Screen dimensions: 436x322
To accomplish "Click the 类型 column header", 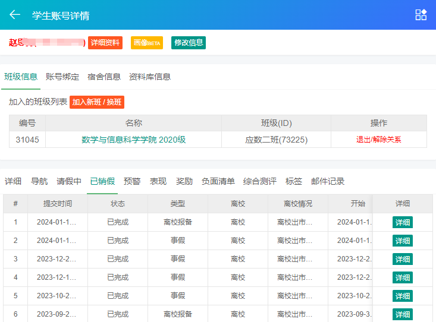I will (178, 204).
